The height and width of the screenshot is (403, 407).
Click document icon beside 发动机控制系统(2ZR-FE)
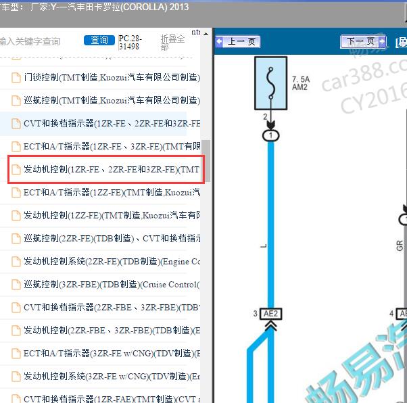16,262
